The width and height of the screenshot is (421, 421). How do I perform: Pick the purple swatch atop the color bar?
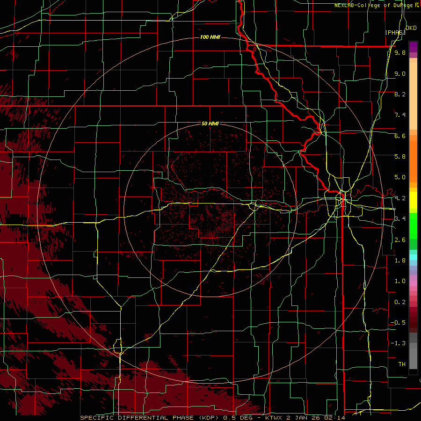click(x=413, y=47)
